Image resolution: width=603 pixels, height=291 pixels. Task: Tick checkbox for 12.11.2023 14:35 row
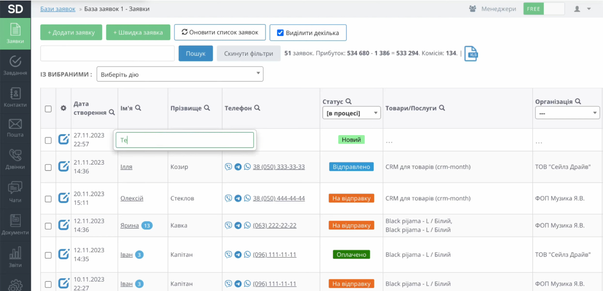[x=48, y=255]
